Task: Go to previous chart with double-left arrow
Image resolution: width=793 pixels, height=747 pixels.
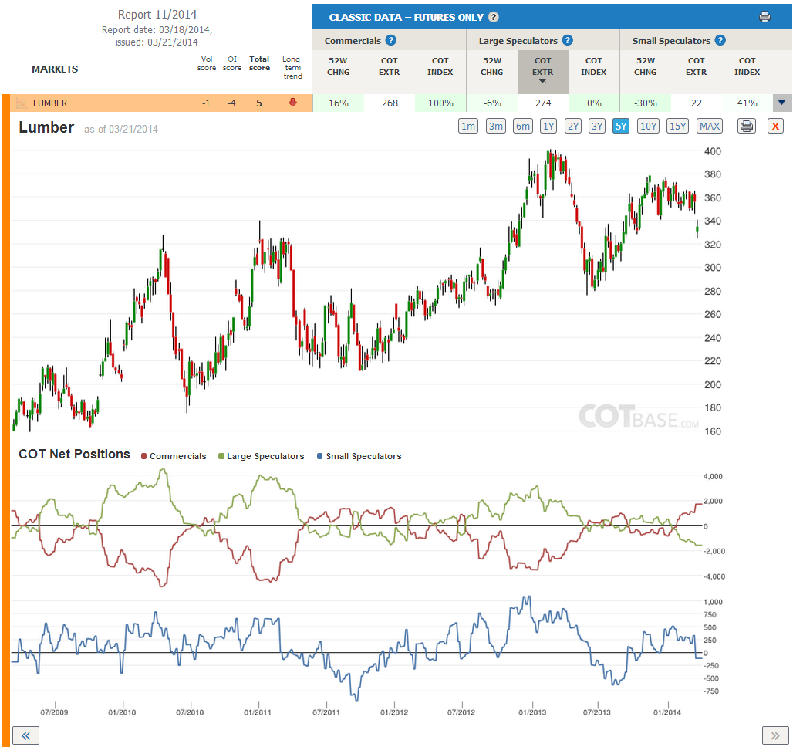Action: [x=25, y=735]
